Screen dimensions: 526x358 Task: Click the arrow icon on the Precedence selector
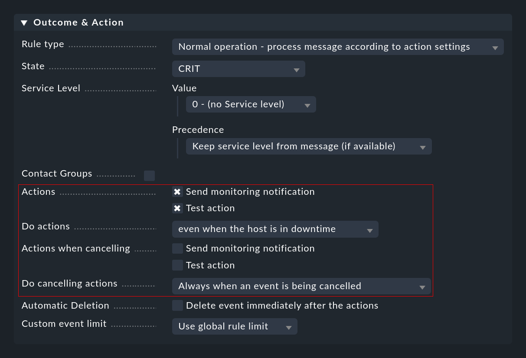423,146
